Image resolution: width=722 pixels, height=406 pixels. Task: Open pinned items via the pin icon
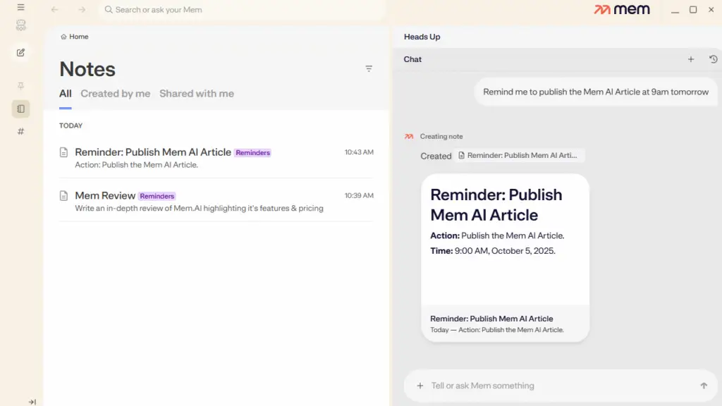(20, 85)
